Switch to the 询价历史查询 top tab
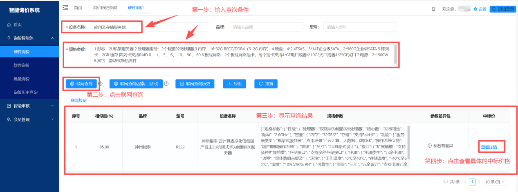This screenshot has width=518, height=192. click(105, 8)
